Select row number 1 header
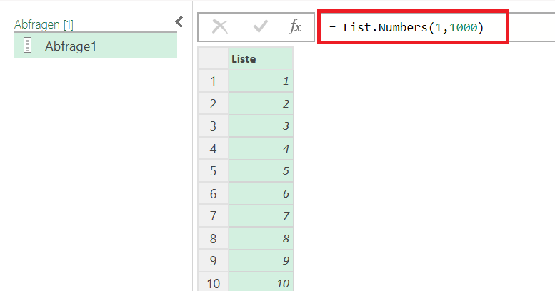Image resolution: width=555 pixels, height=291 pixels. 213,81
